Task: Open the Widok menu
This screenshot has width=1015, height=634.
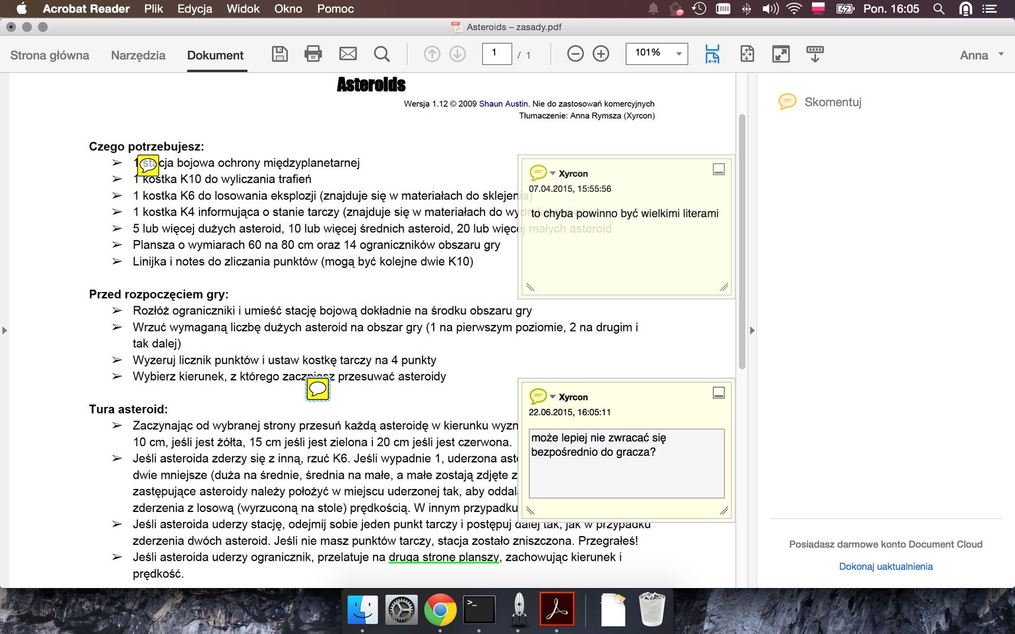Action: point(243,9)
